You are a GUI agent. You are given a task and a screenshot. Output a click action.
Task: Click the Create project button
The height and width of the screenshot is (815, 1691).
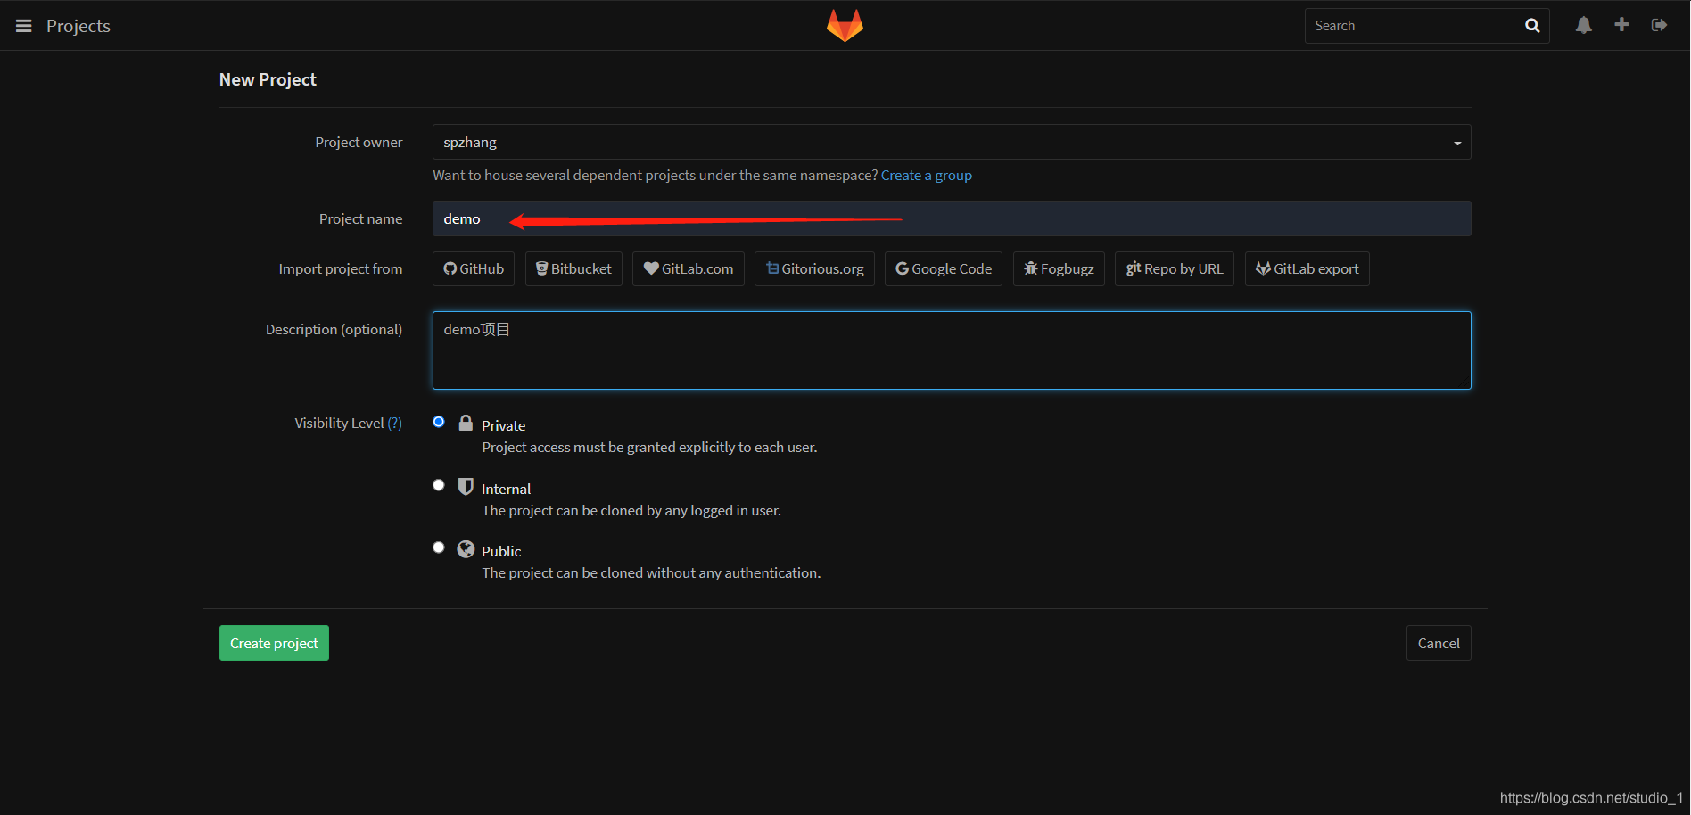tap(274, 643)
